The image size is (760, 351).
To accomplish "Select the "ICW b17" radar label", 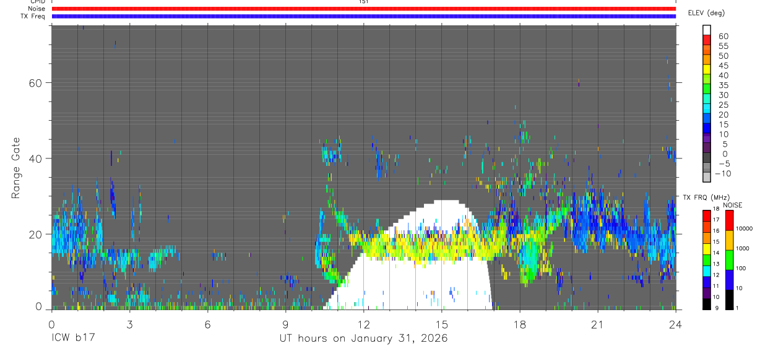I will [72, 339].
